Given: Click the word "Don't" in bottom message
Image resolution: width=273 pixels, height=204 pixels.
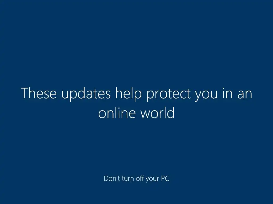Looking at the screenshot, I should coord(112,178).
